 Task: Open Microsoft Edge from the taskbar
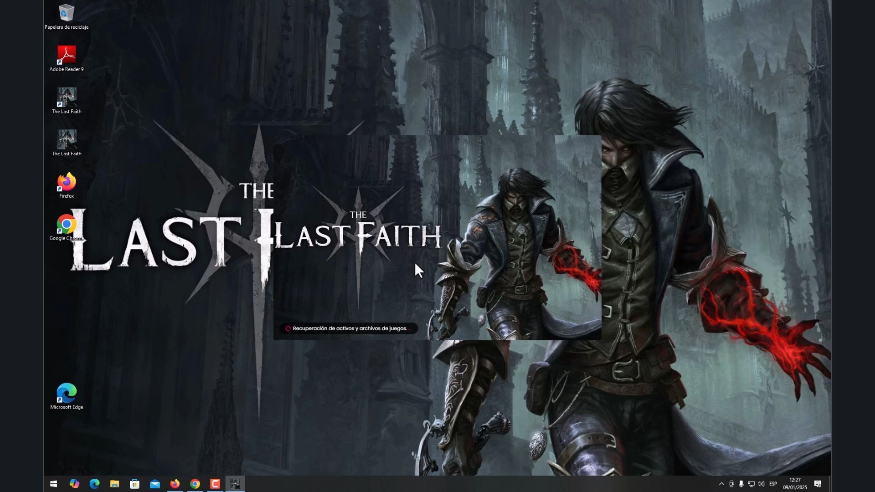[94, 484]
